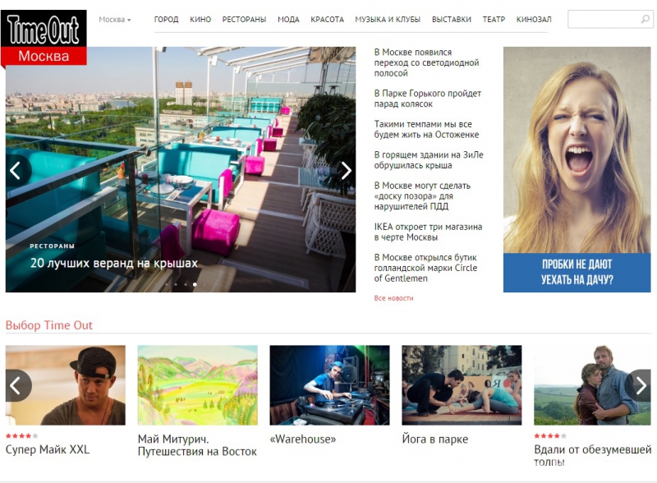Open the Выбор Time Out section heading
Image resolution: width=657 pixels, height=483 pixels.
(x=49, y=325)
